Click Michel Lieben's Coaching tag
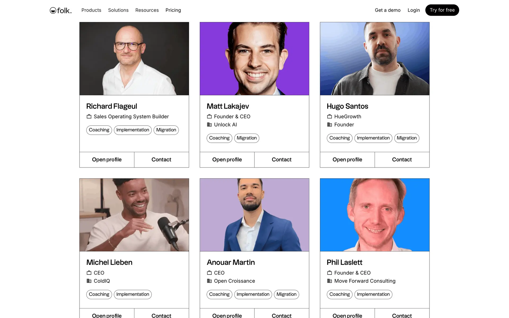 point(99,294)
